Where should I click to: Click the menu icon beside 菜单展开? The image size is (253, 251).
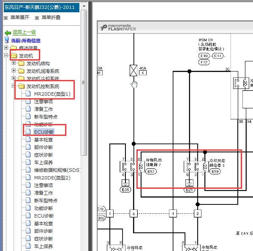point(5,18)
